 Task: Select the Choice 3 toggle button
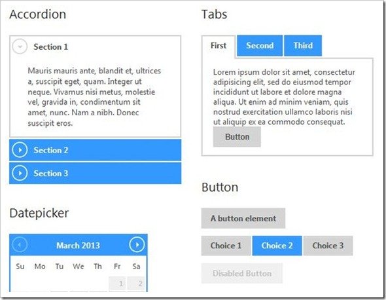(x=328, y=246)
